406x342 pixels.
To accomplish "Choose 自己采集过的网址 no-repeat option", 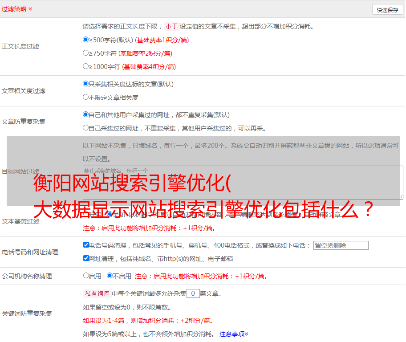I will coord(86,128).
